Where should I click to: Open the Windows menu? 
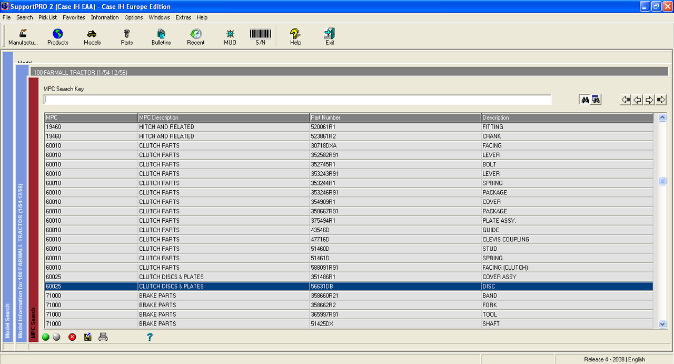click(x=160, y=17)
